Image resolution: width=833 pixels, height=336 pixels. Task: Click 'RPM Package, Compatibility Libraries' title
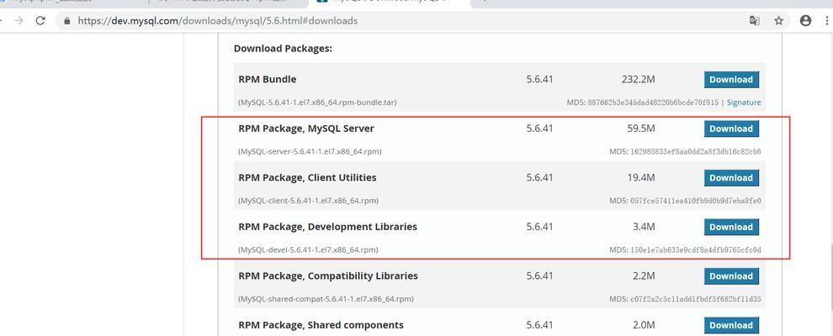(328, 276)
